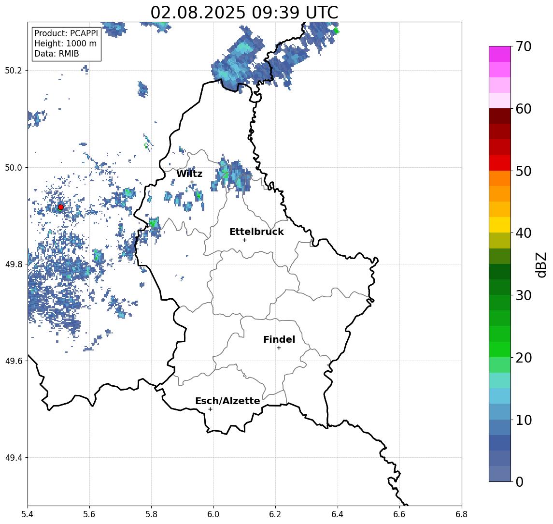Click the longitude label 5.6
The height and width of the screenshot is (524, 553).
click(89, 514)
